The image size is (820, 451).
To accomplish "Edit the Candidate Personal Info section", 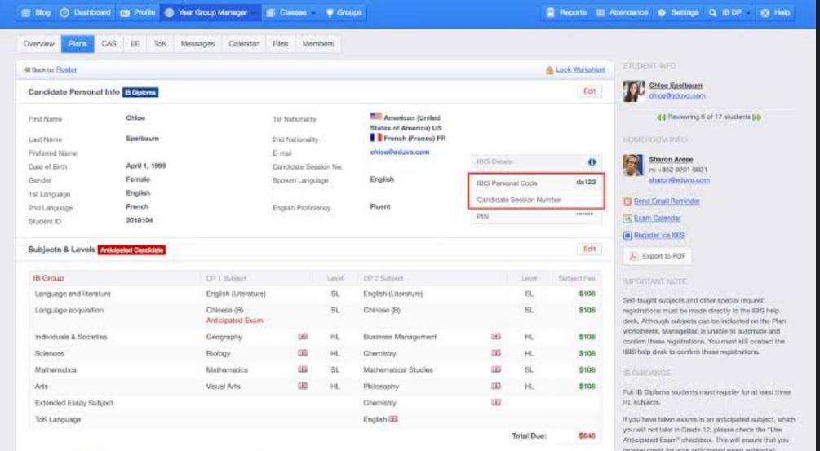I will tap(588, 92).
